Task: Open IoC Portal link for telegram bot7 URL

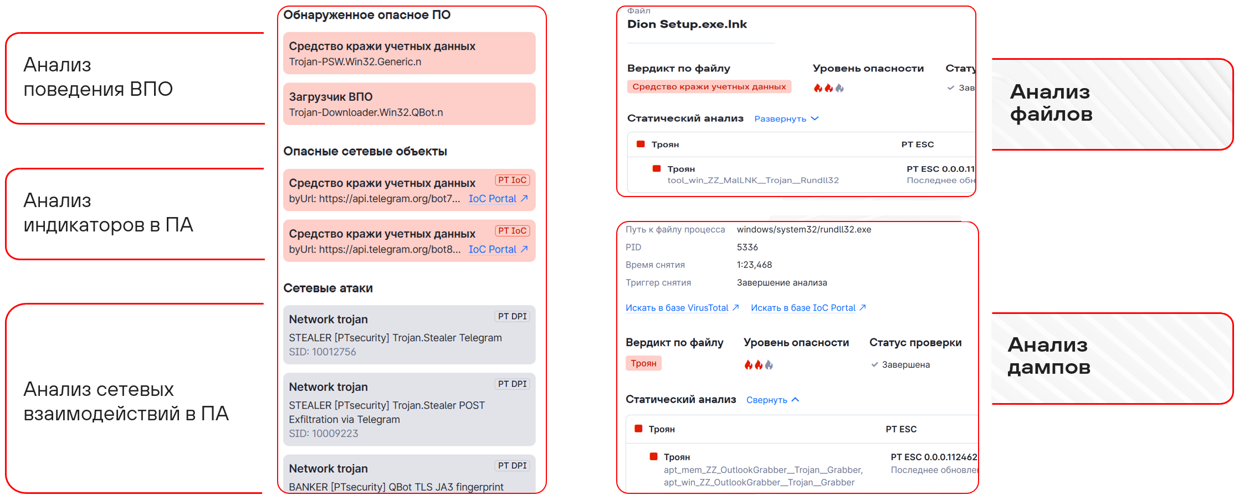Action: click(x=498, y=199)
